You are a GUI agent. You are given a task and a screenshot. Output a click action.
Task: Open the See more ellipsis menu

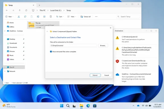[96, 16]
